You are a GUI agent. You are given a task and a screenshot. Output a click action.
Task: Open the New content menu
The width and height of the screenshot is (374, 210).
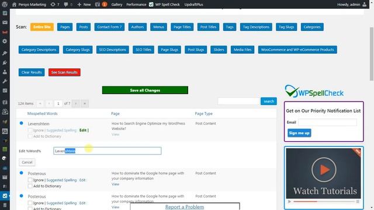point(84,4)
